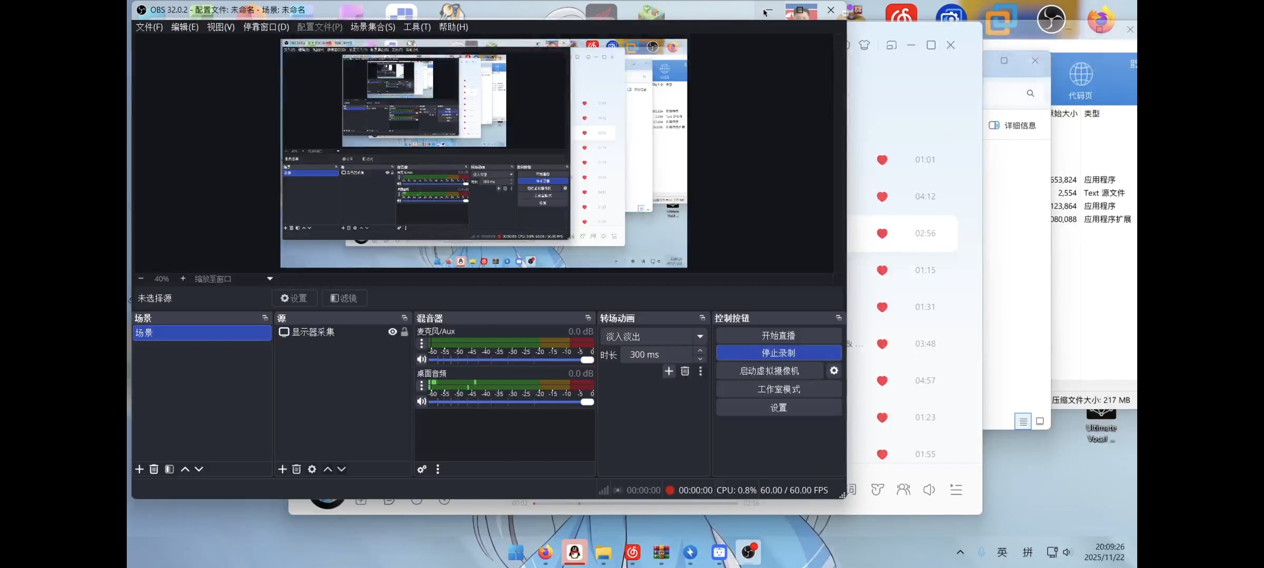Open the 工具(T) menu
Viewport: 1264px width, 568px height.
coord(417,27)
